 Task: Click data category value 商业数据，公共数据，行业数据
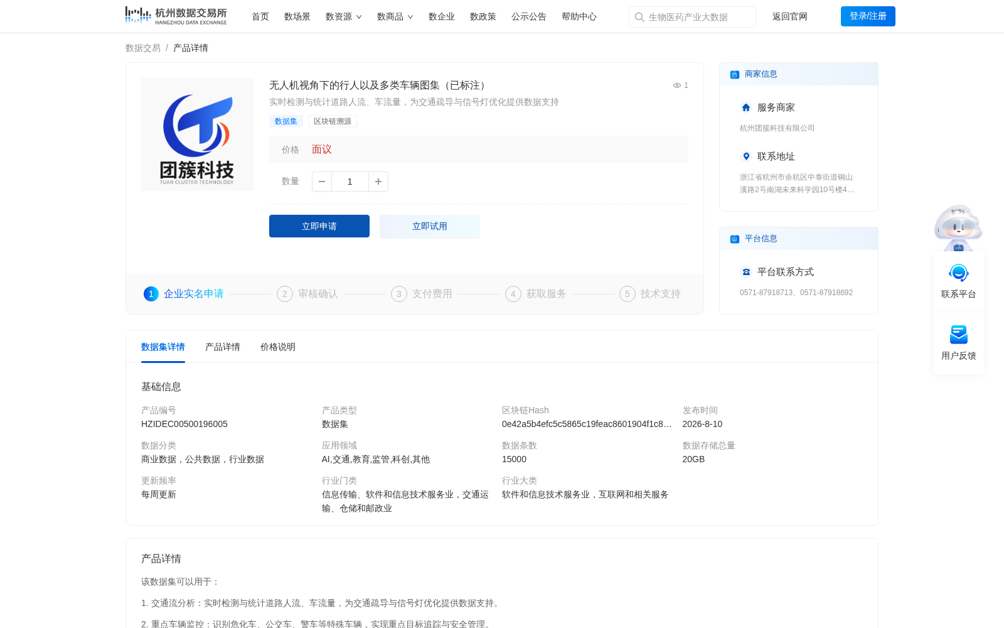[x=203, y=459]
